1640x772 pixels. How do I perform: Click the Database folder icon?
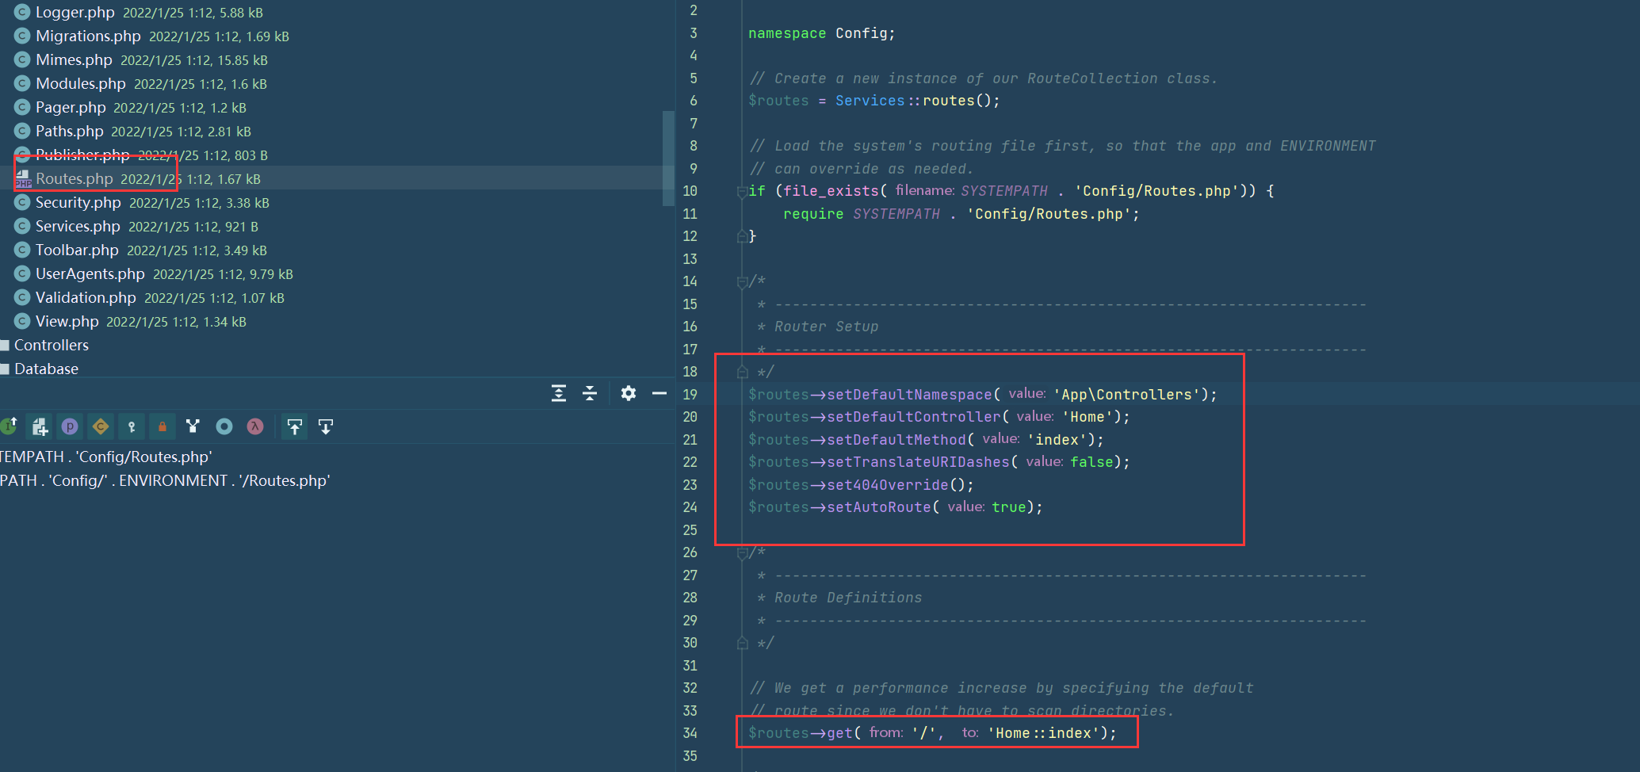pyautogui.click(x=5, y=369)
